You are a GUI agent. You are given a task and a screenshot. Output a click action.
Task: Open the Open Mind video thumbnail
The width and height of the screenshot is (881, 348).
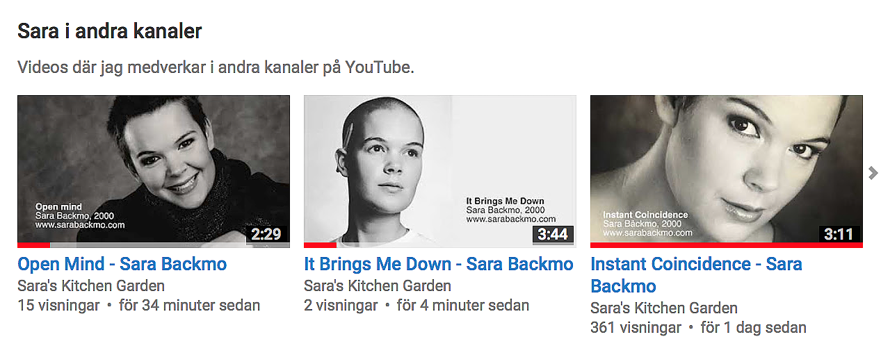[154, 171]
